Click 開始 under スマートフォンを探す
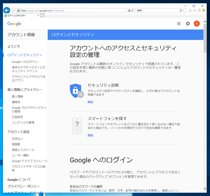The height and width of the screenshot is (196, 210). coord(91,135)
